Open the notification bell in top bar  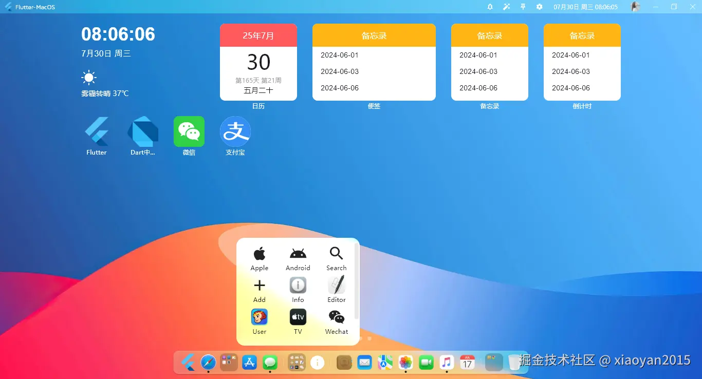490,7
